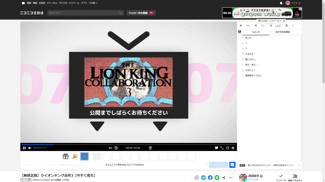Screen dimensions: 325x182
Task: Open the チャンネル menu item
Action: click(x=52, y=3)
